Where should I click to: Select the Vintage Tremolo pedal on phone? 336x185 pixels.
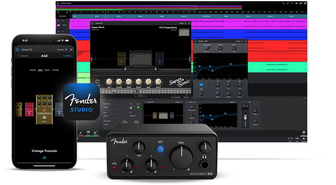pyautogui.click(x=44, y=109)
